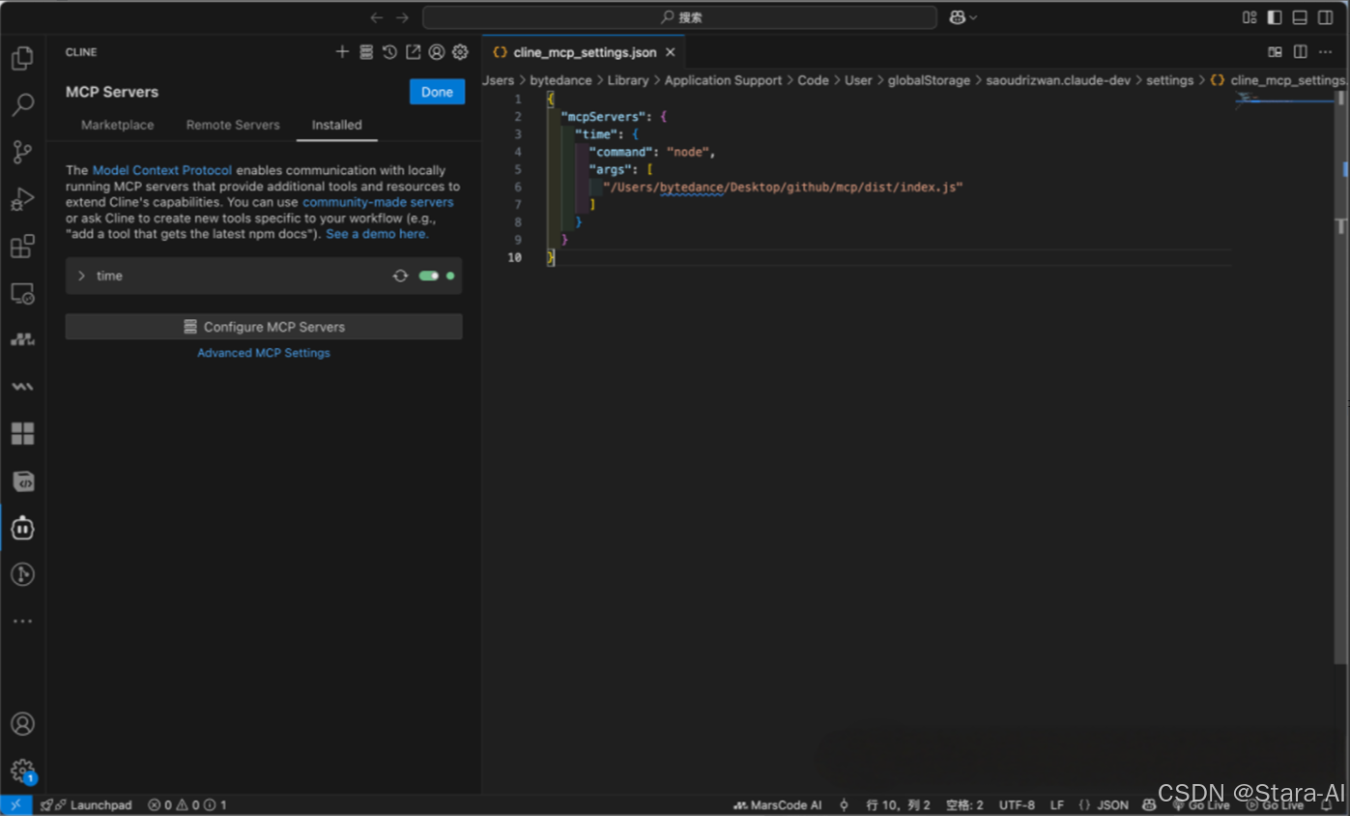Toggle the bottom panel visibility

point(1300,17)
